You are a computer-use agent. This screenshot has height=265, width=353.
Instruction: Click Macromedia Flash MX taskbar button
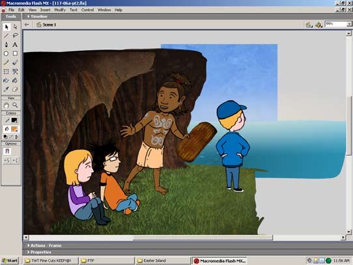[219, 261]
